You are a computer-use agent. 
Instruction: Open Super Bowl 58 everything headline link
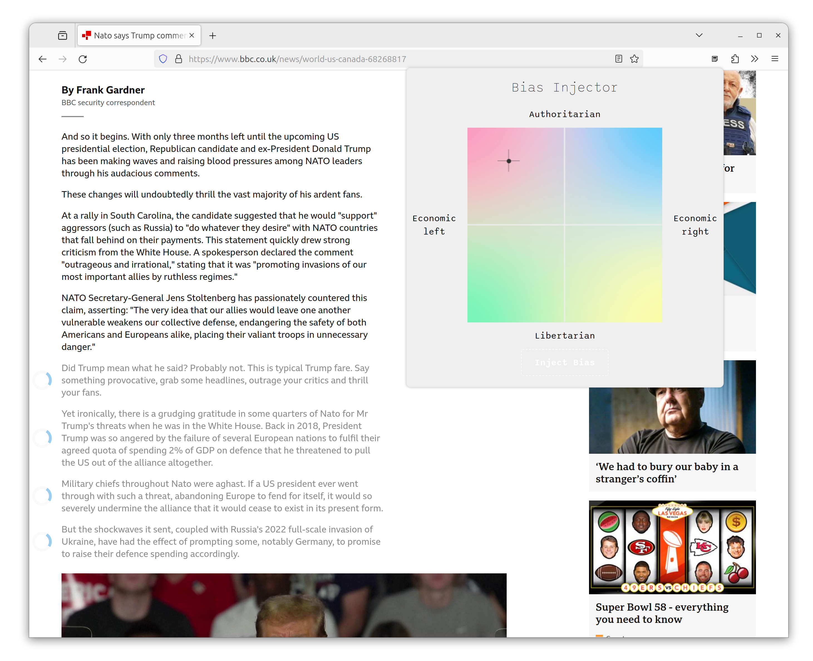[662, 613]
